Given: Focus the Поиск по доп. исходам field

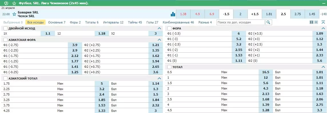Looking at the screenshot, I should pyautogui.click(x=241, y=22).
